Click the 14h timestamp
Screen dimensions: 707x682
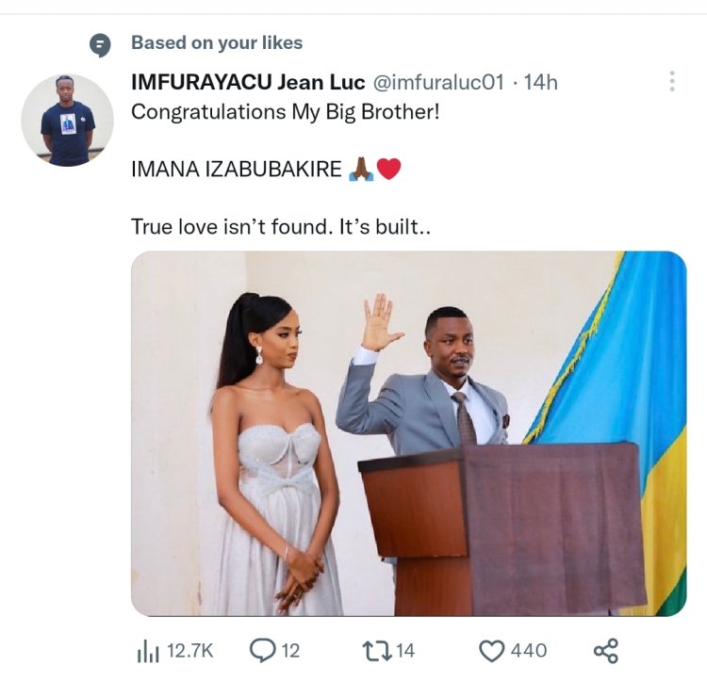541,83
